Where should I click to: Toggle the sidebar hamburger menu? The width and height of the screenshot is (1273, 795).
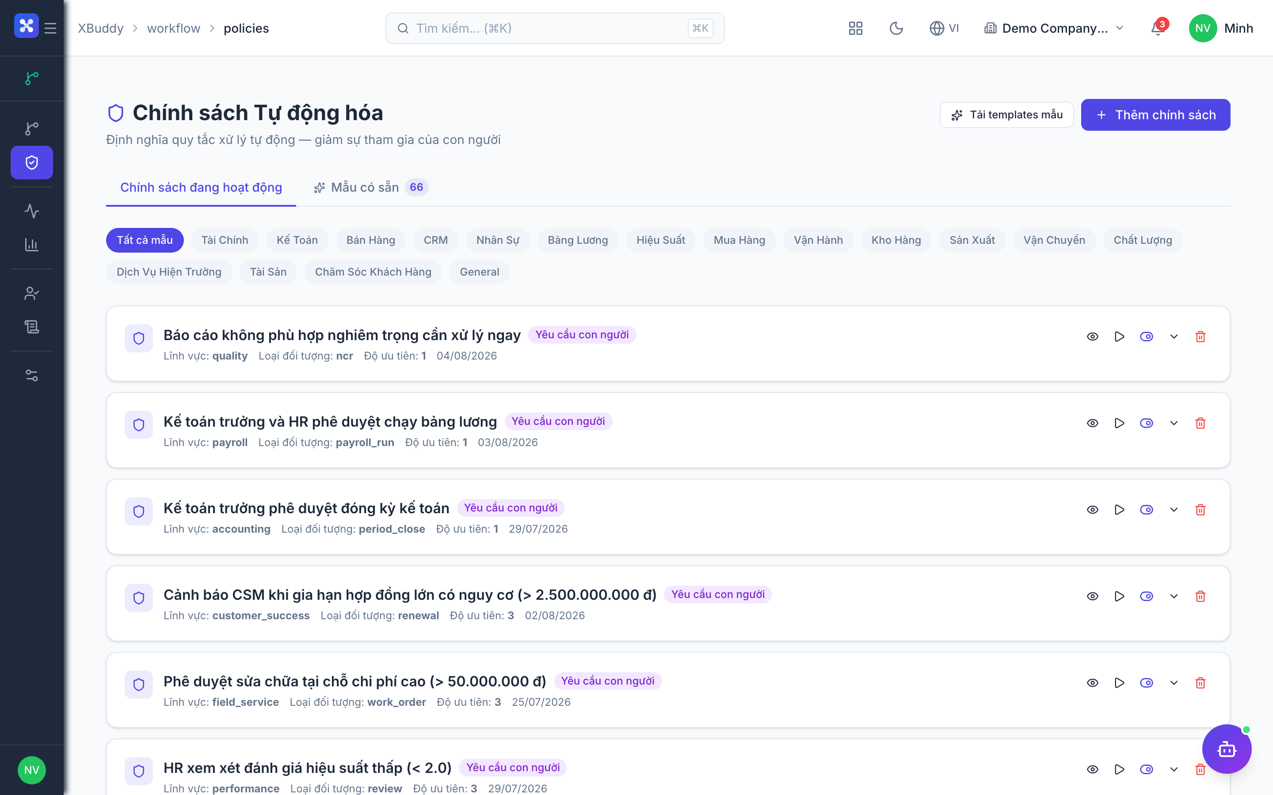pos(50,28)
